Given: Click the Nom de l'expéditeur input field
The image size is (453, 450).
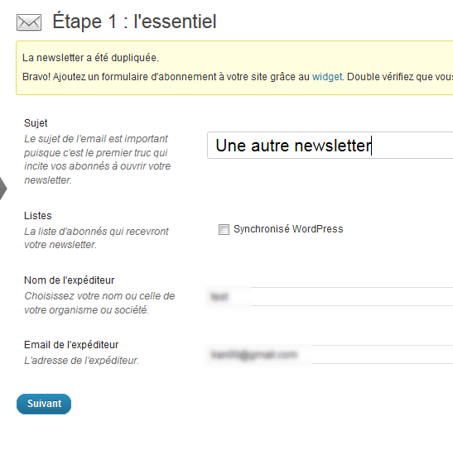Looking at the screenshot, I should 330,296.
